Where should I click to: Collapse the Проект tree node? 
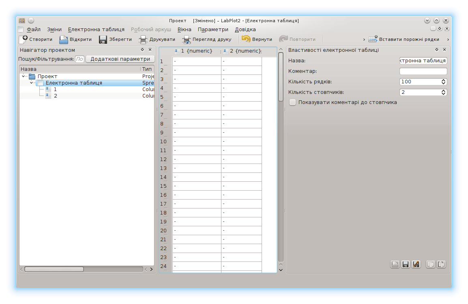tap(24, 77)
